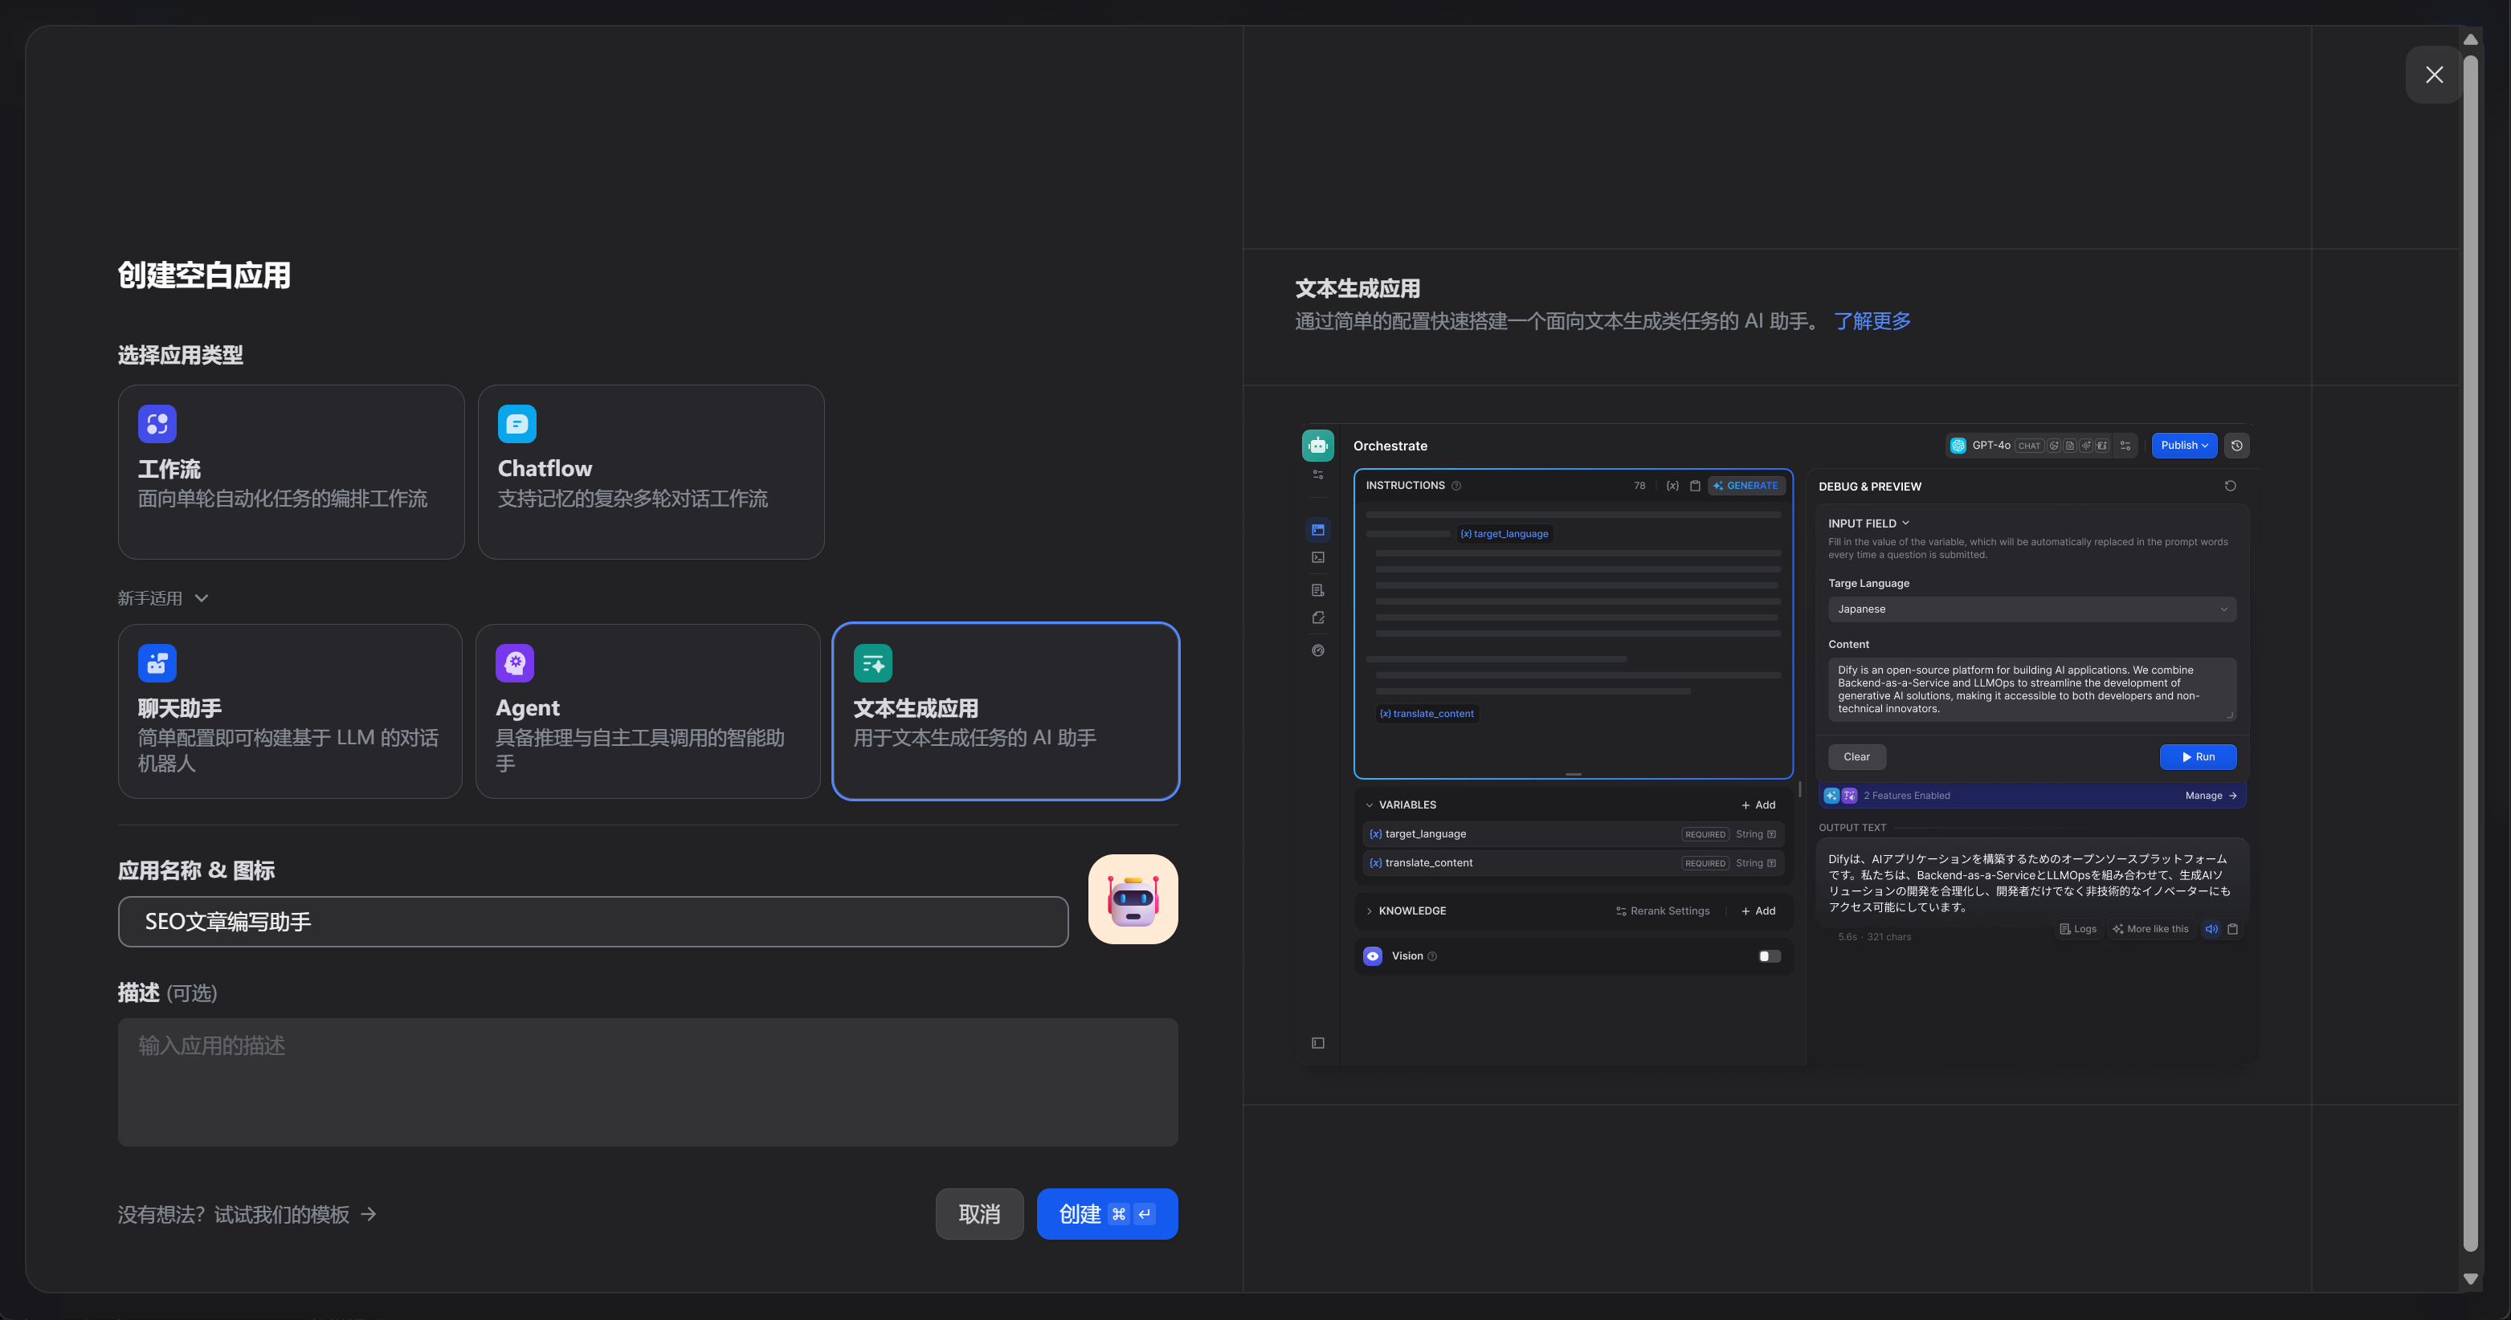This screenshot has height=1320, width=2511.
Task: Click the annotations edit sidebar icon
Action: pos(1317,617)
